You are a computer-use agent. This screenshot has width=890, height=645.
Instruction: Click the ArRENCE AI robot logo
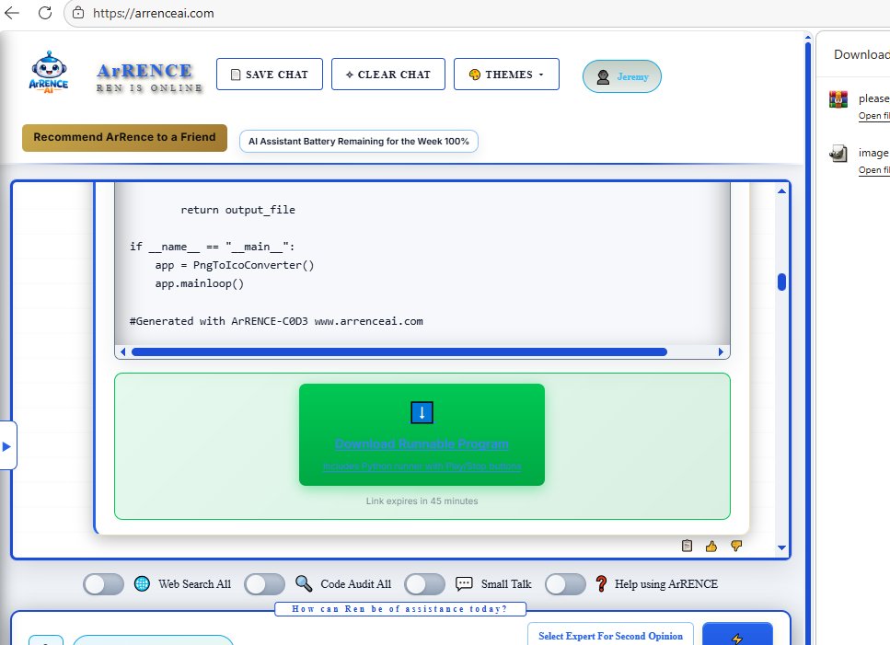click(x=49, y=73)
